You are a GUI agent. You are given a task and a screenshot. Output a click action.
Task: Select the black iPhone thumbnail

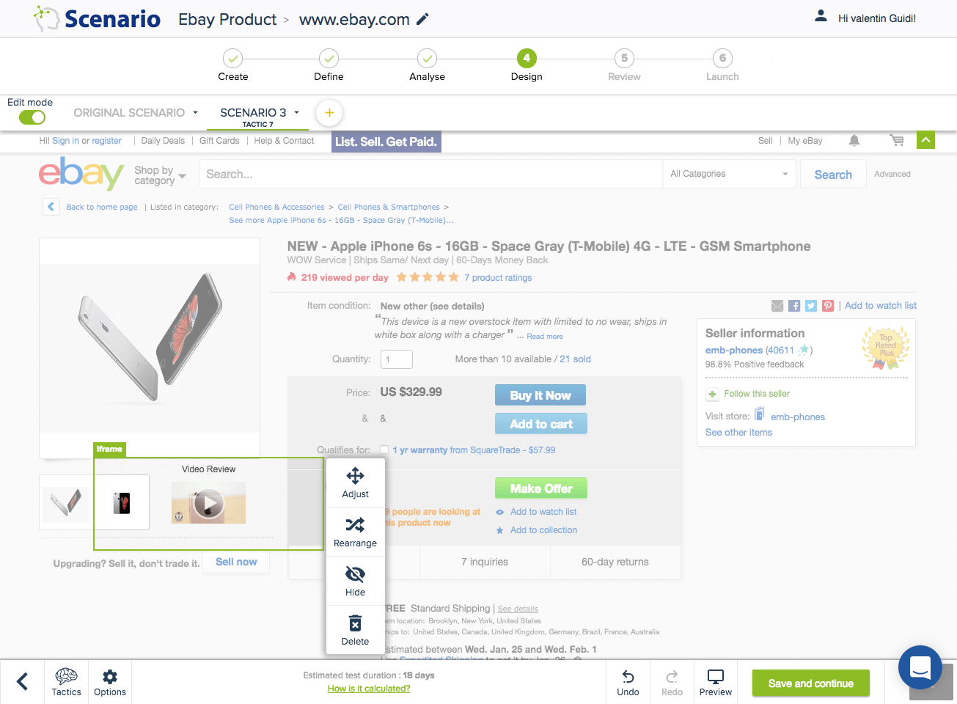click(122, 502)
